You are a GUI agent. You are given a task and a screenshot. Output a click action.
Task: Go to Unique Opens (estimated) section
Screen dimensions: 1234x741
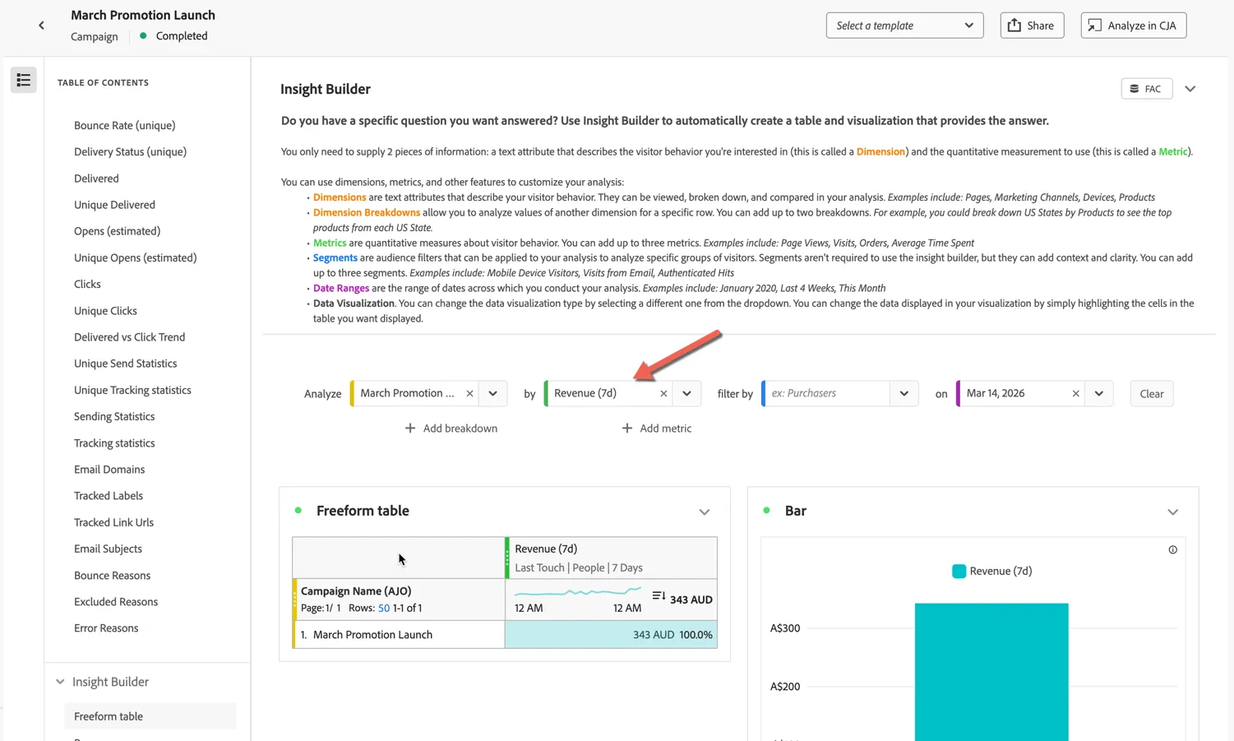point(136,258)
